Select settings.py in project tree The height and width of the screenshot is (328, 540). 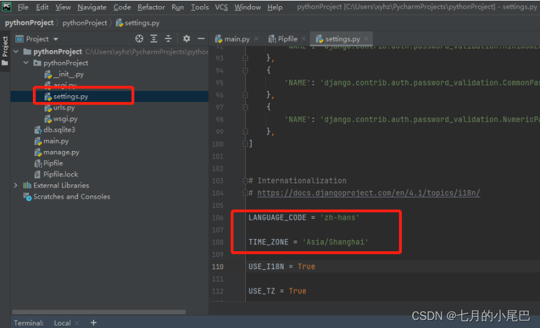tap(66, 97)
